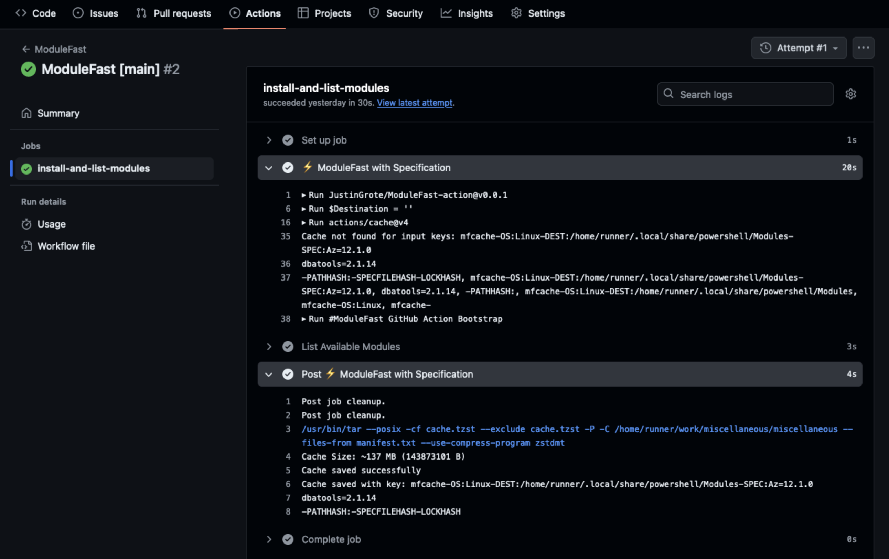Image resolution: width=889 pixels, height=559 pixels.
Task: Expand Run $Destination = '' log group
Action: (x=357, y=209)
